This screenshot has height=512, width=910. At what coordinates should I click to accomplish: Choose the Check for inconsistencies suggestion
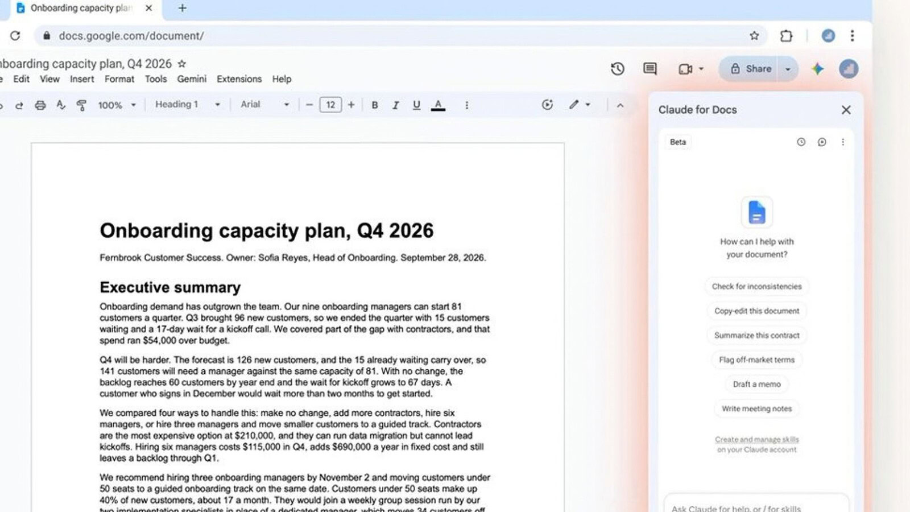[x=756, y=287]
